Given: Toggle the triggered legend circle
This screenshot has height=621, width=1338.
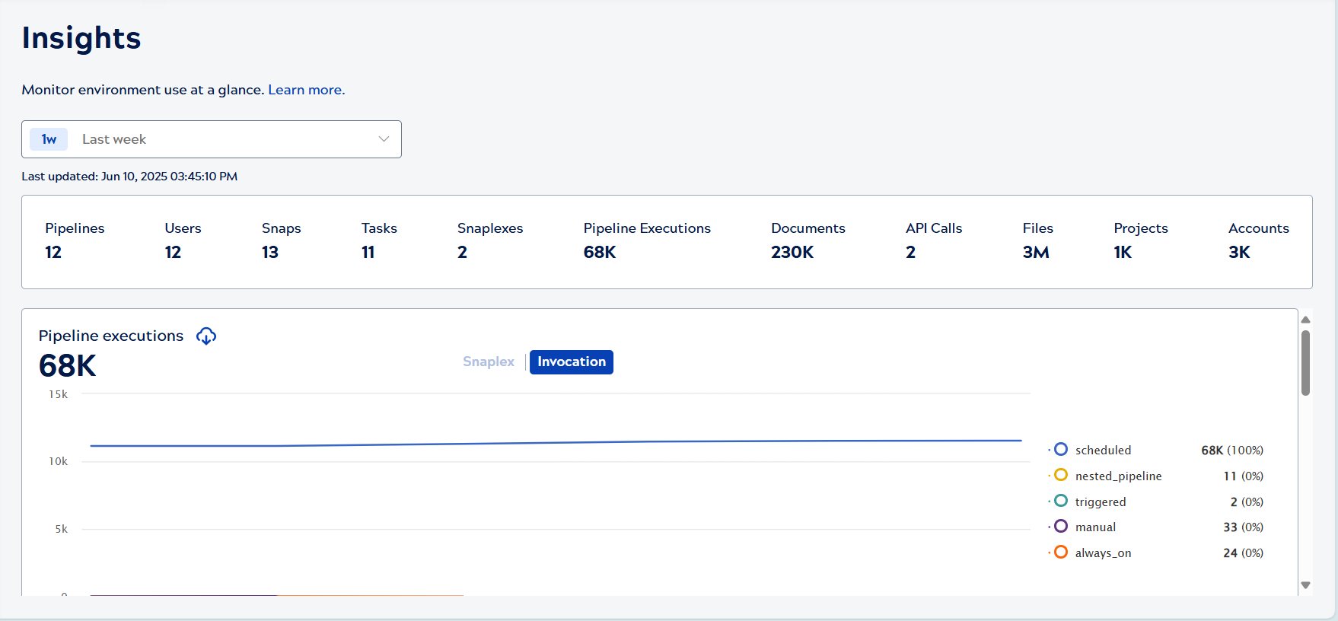Looking at the screenshot, I should pos(1061,501).
